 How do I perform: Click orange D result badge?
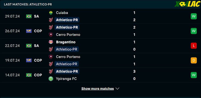[x=194, y=60]
